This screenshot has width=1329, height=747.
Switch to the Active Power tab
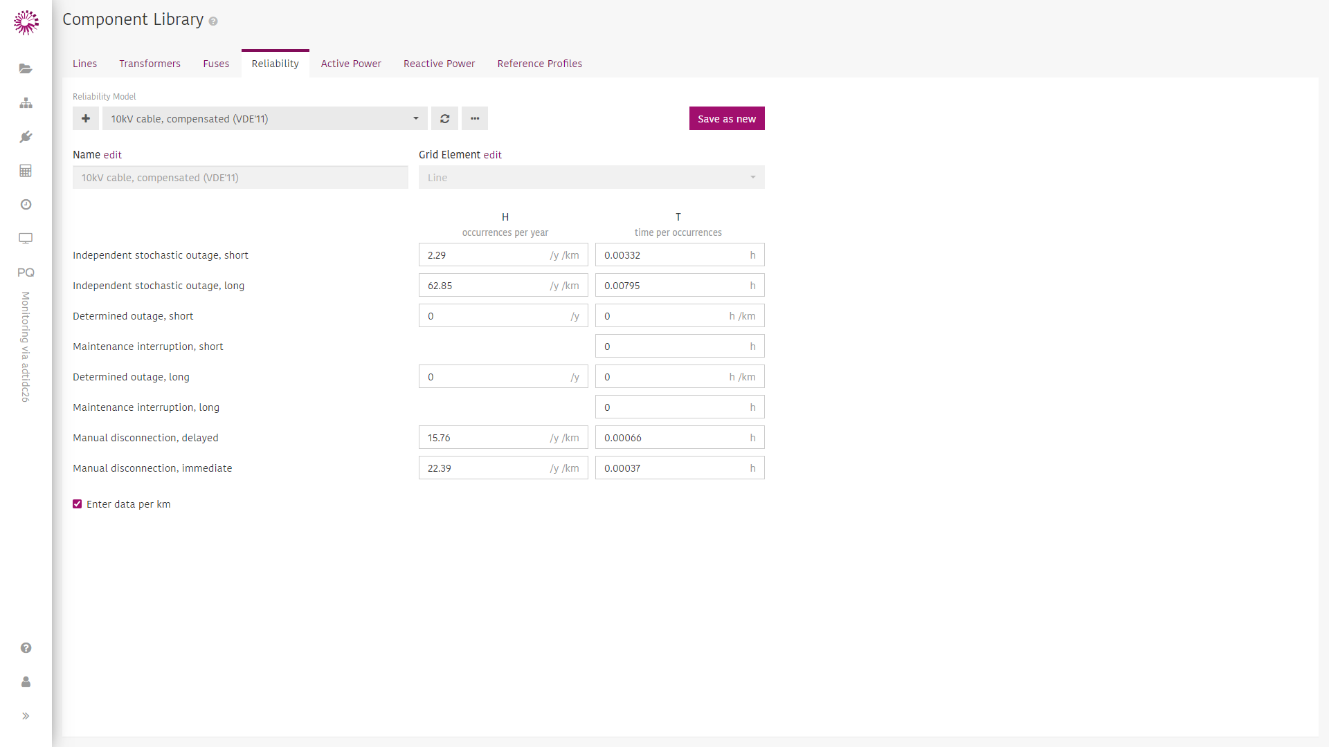point(351,64)
